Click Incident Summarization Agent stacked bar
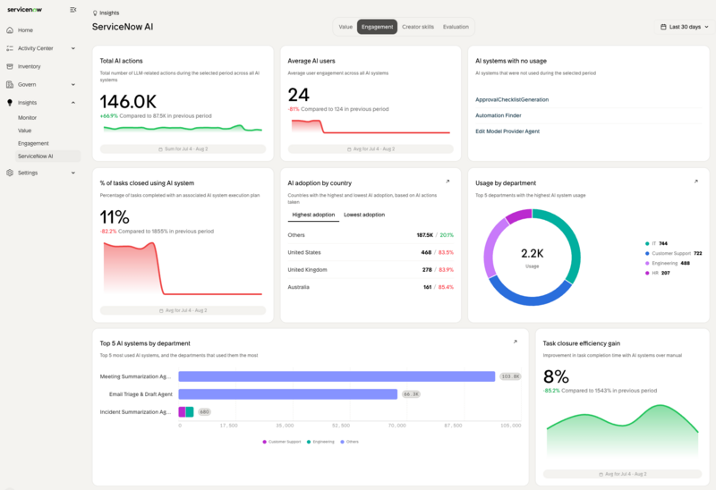The width and height of the screenshot is (716, 490). [186, 412]
